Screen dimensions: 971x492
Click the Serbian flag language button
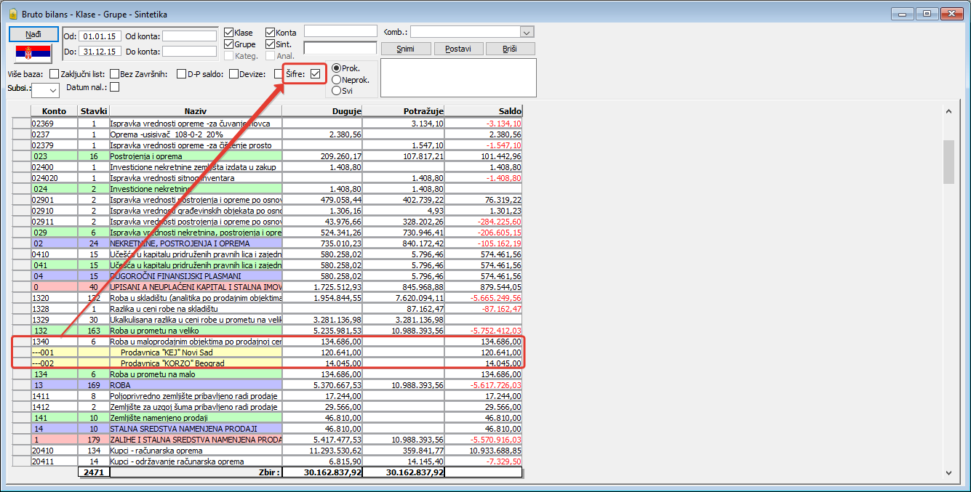pyautogui.click(x=34, y=53)
